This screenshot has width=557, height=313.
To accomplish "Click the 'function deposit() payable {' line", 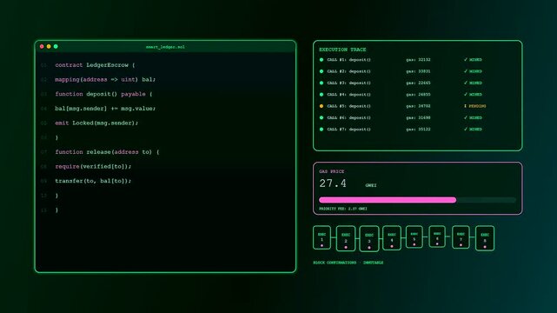I will (x=103, y=94).
